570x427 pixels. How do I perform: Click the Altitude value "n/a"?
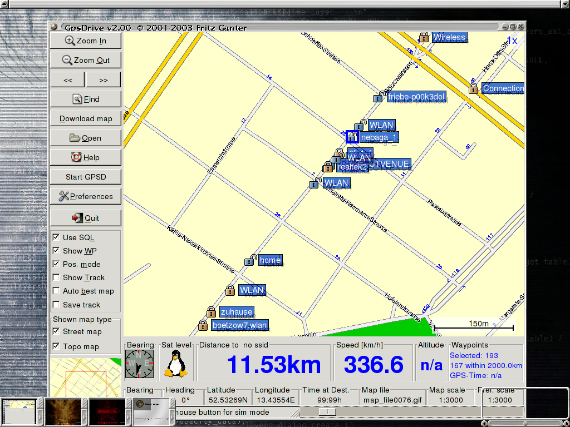[431, 365]
